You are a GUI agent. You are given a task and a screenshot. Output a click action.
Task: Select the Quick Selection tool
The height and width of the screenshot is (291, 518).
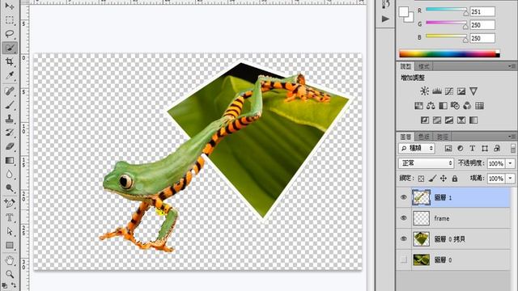coord(10,48)
